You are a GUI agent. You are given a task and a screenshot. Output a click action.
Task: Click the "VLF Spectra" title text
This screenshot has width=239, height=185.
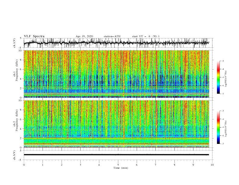point(34,36)
